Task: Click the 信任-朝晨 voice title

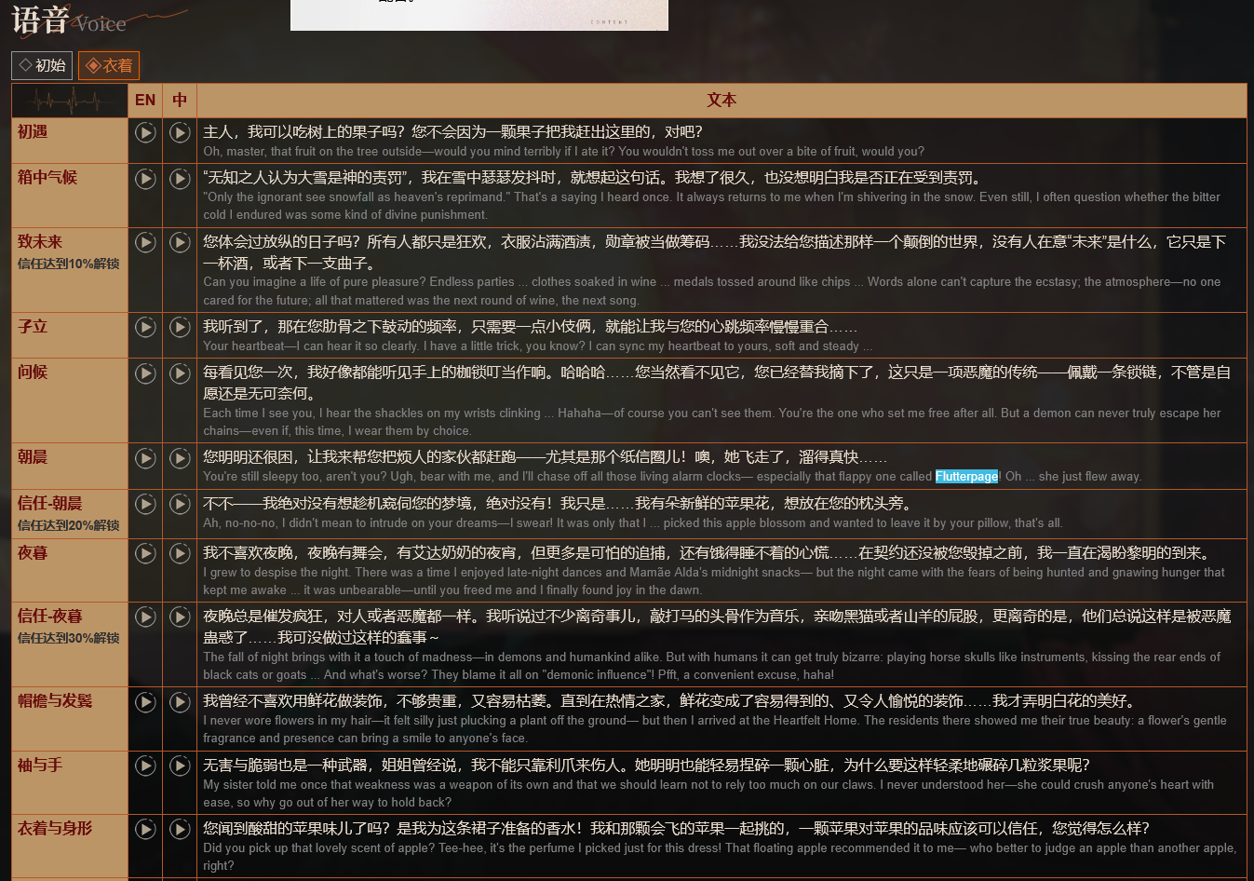Action: click(50, 503)
